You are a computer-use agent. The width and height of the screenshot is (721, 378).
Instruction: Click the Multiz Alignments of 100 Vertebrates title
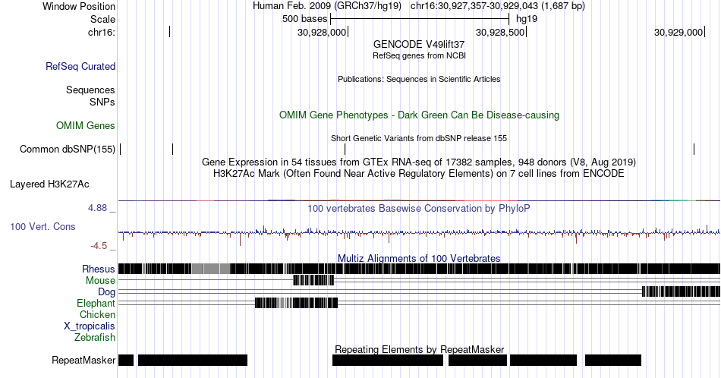[419, 258]
